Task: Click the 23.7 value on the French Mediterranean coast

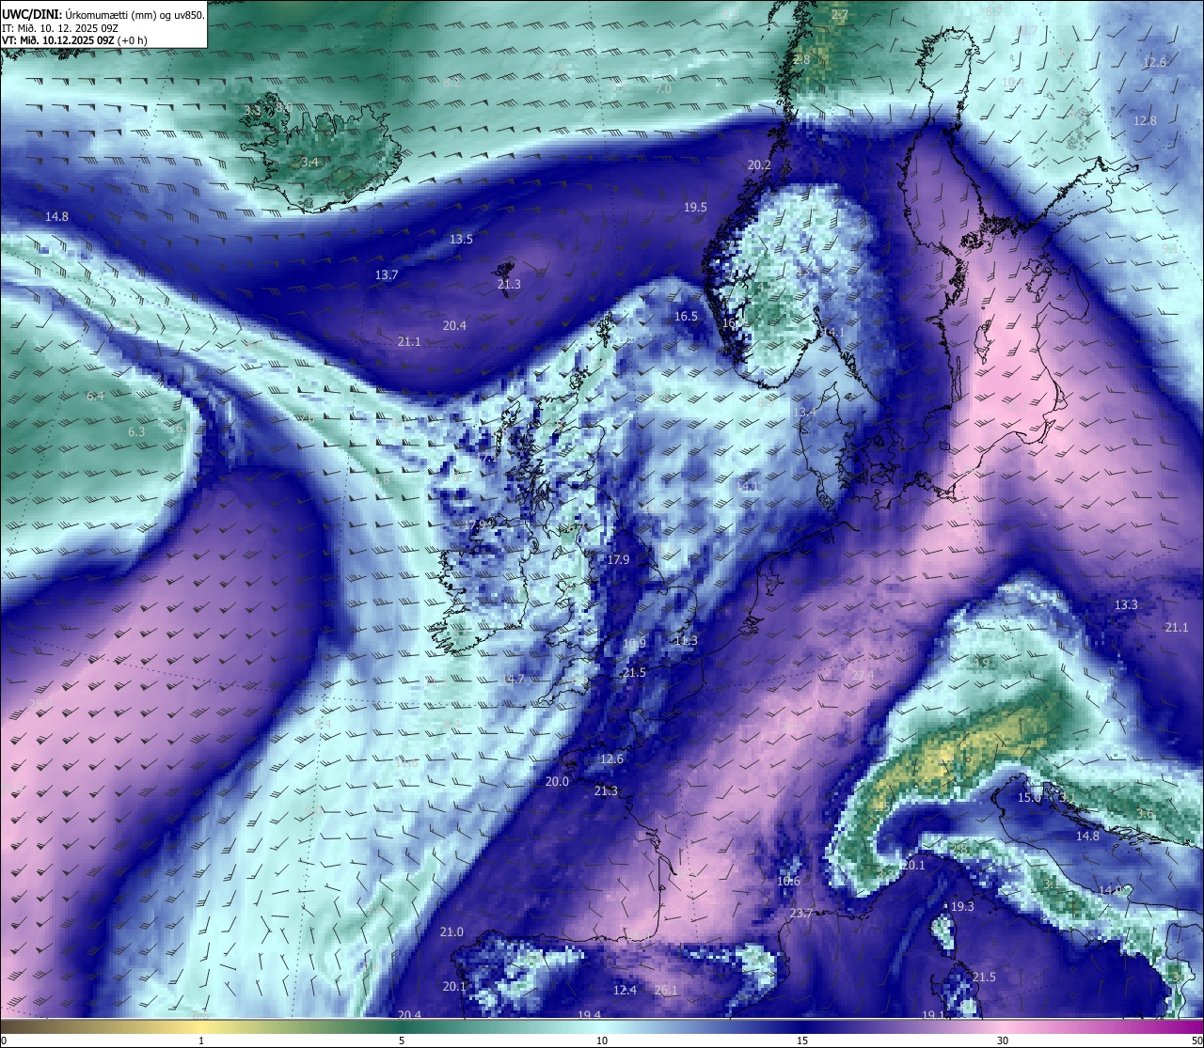Action: click(x=801, y=914)
